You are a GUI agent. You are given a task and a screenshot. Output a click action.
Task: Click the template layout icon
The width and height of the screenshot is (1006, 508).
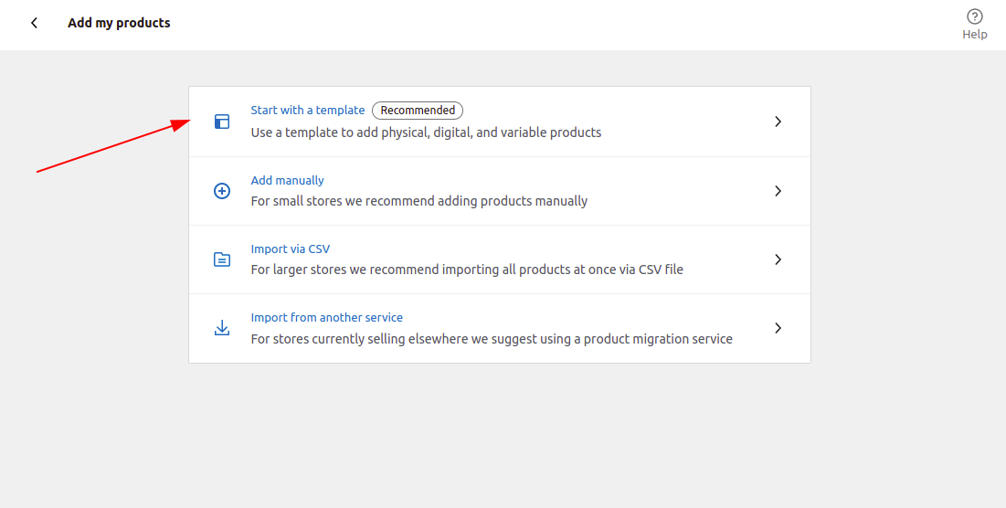click(222, 122)
